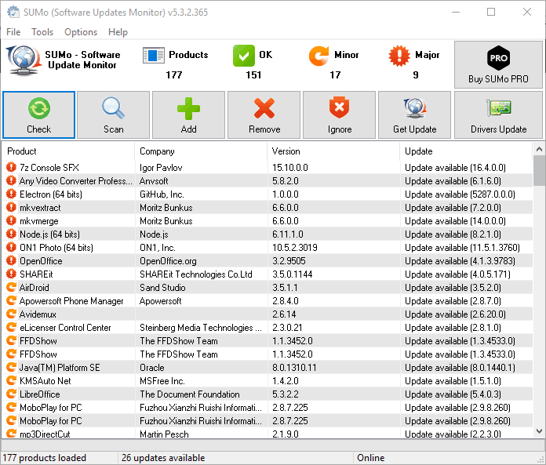Click minor update icon beside LibreOffice
546x465 pixels.
(x=11, y=394)
